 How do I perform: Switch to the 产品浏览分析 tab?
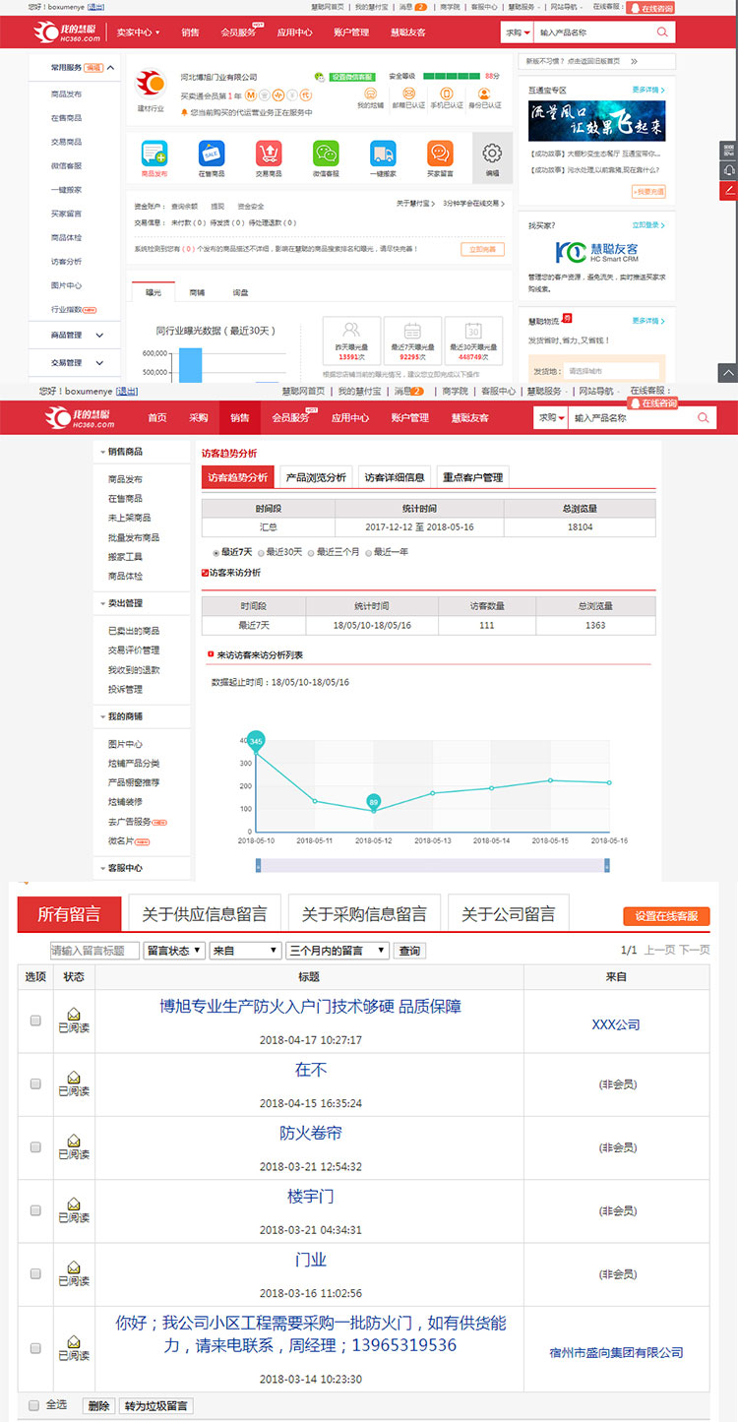[315, 477]
